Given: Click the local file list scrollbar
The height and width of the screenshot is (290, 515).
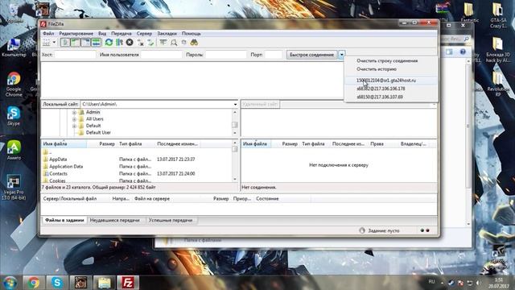Looking at the screenshot, I should (x=235, y=161).
